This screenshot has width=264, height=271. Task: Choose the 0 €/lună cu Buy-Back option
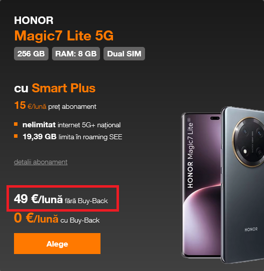pyautogui.click(x=57, y=218)
